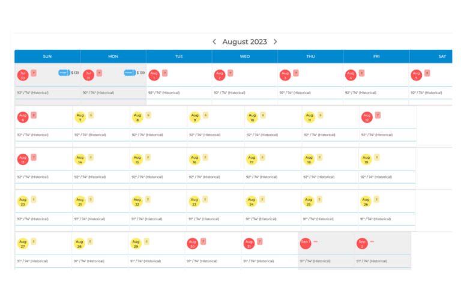The image size is (461, 299).
Task: Select the yellow Aug 25 date circle
Action: pos(309,202)
